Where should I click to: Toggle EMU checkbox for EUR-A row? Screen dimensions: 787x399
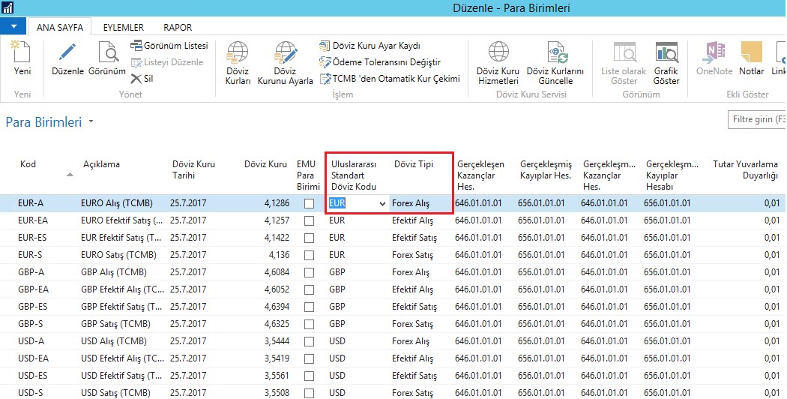coord(309,203)
